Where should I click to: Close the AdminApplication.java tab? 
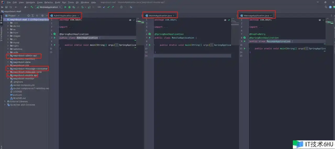click(x=78, y=16)
